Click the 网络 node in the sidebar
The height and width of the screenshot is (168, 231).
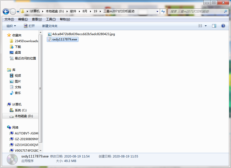coord(13,127)
